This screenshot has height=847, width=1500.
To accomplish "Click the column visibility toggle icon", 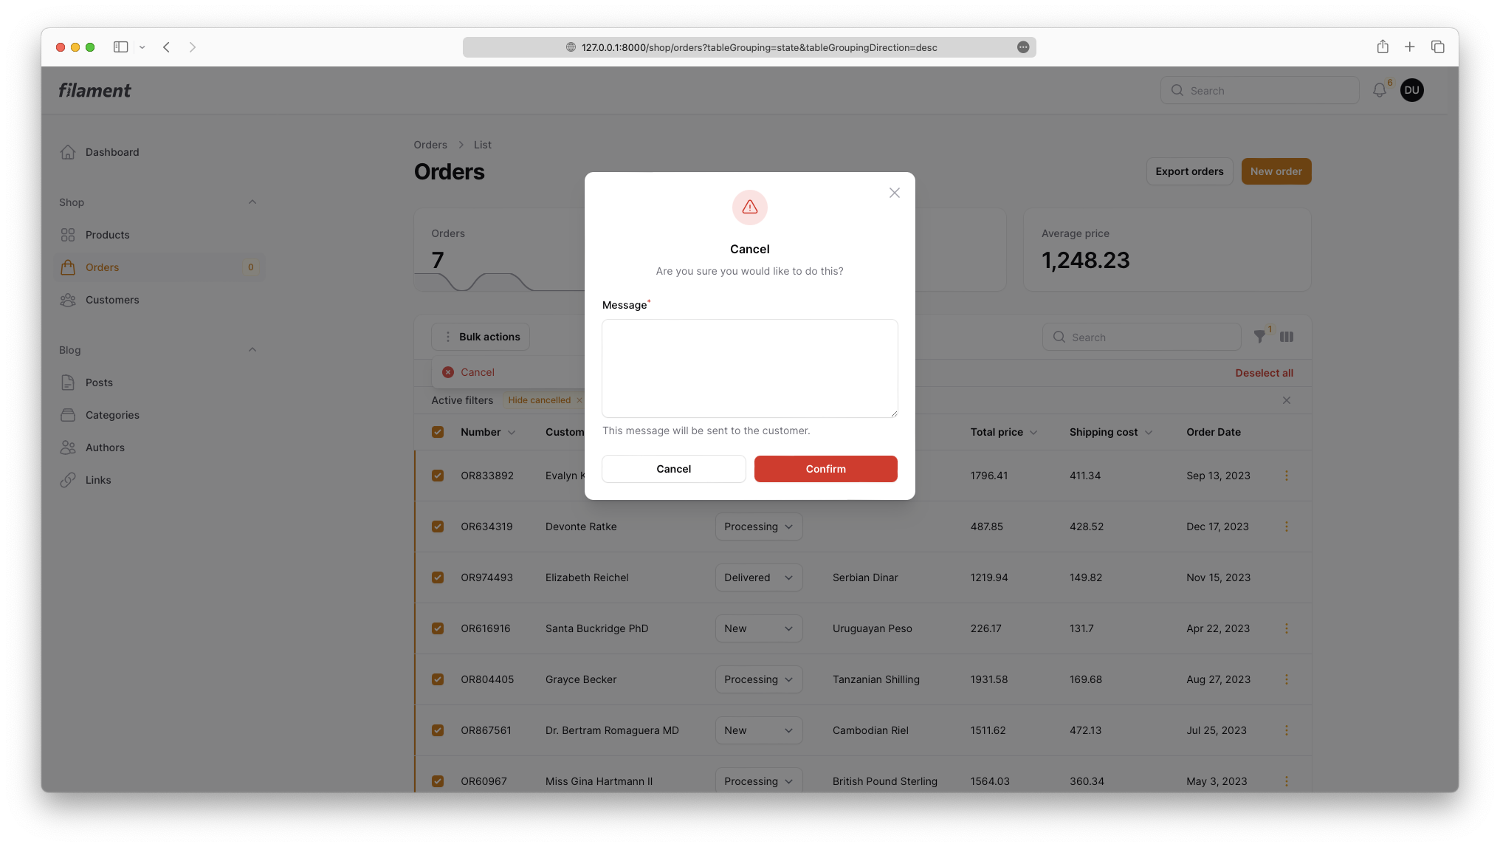I will 1287,336.
